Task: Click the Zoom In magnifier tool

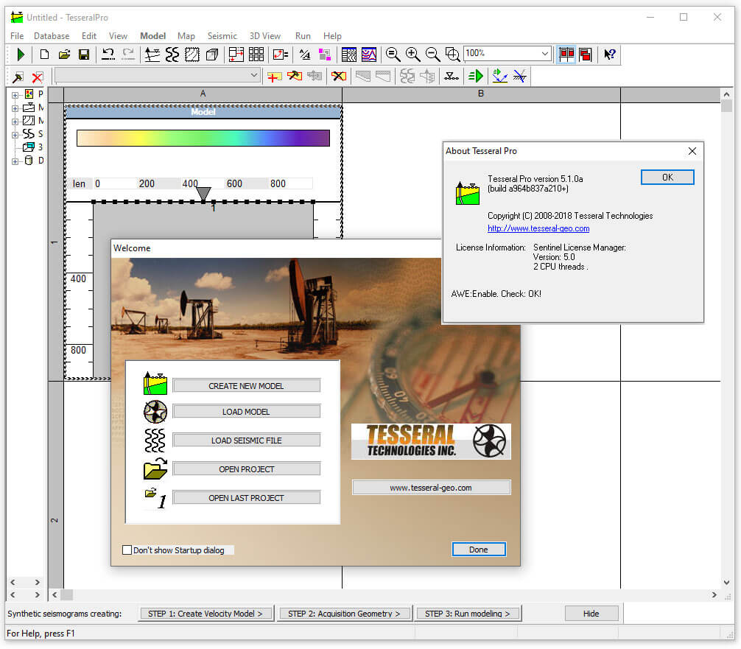Action: click(x=412, y=54)
